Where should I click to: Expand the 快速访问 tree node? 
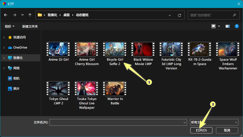click(4, 37)
